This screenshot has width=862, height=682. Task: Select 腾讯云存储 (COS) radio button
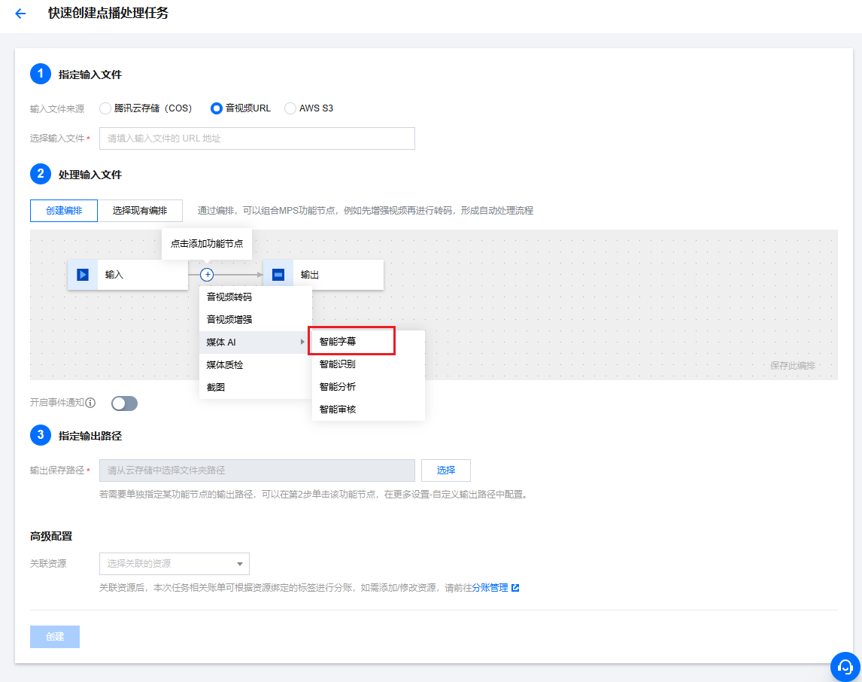(x=105, y=108)
